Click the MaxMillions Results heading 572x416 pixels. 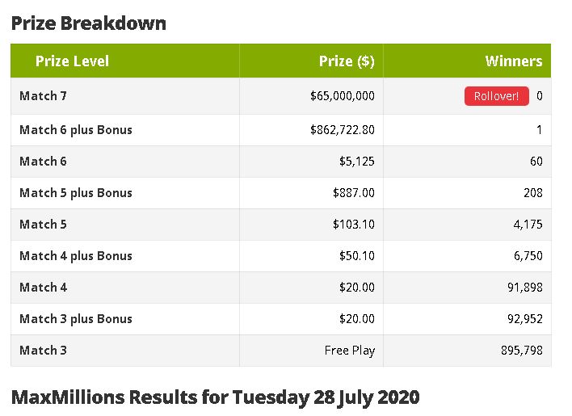pyautogui.click(x=215, y=397)
